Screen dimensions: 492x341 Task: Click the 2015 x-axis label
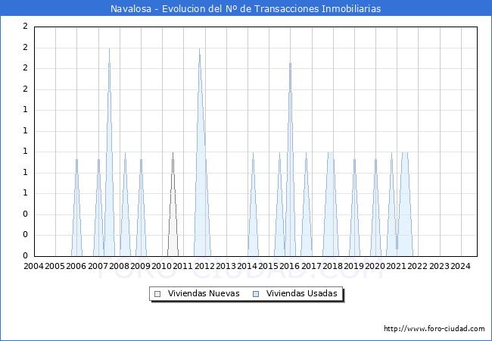(x=268, y=266)
